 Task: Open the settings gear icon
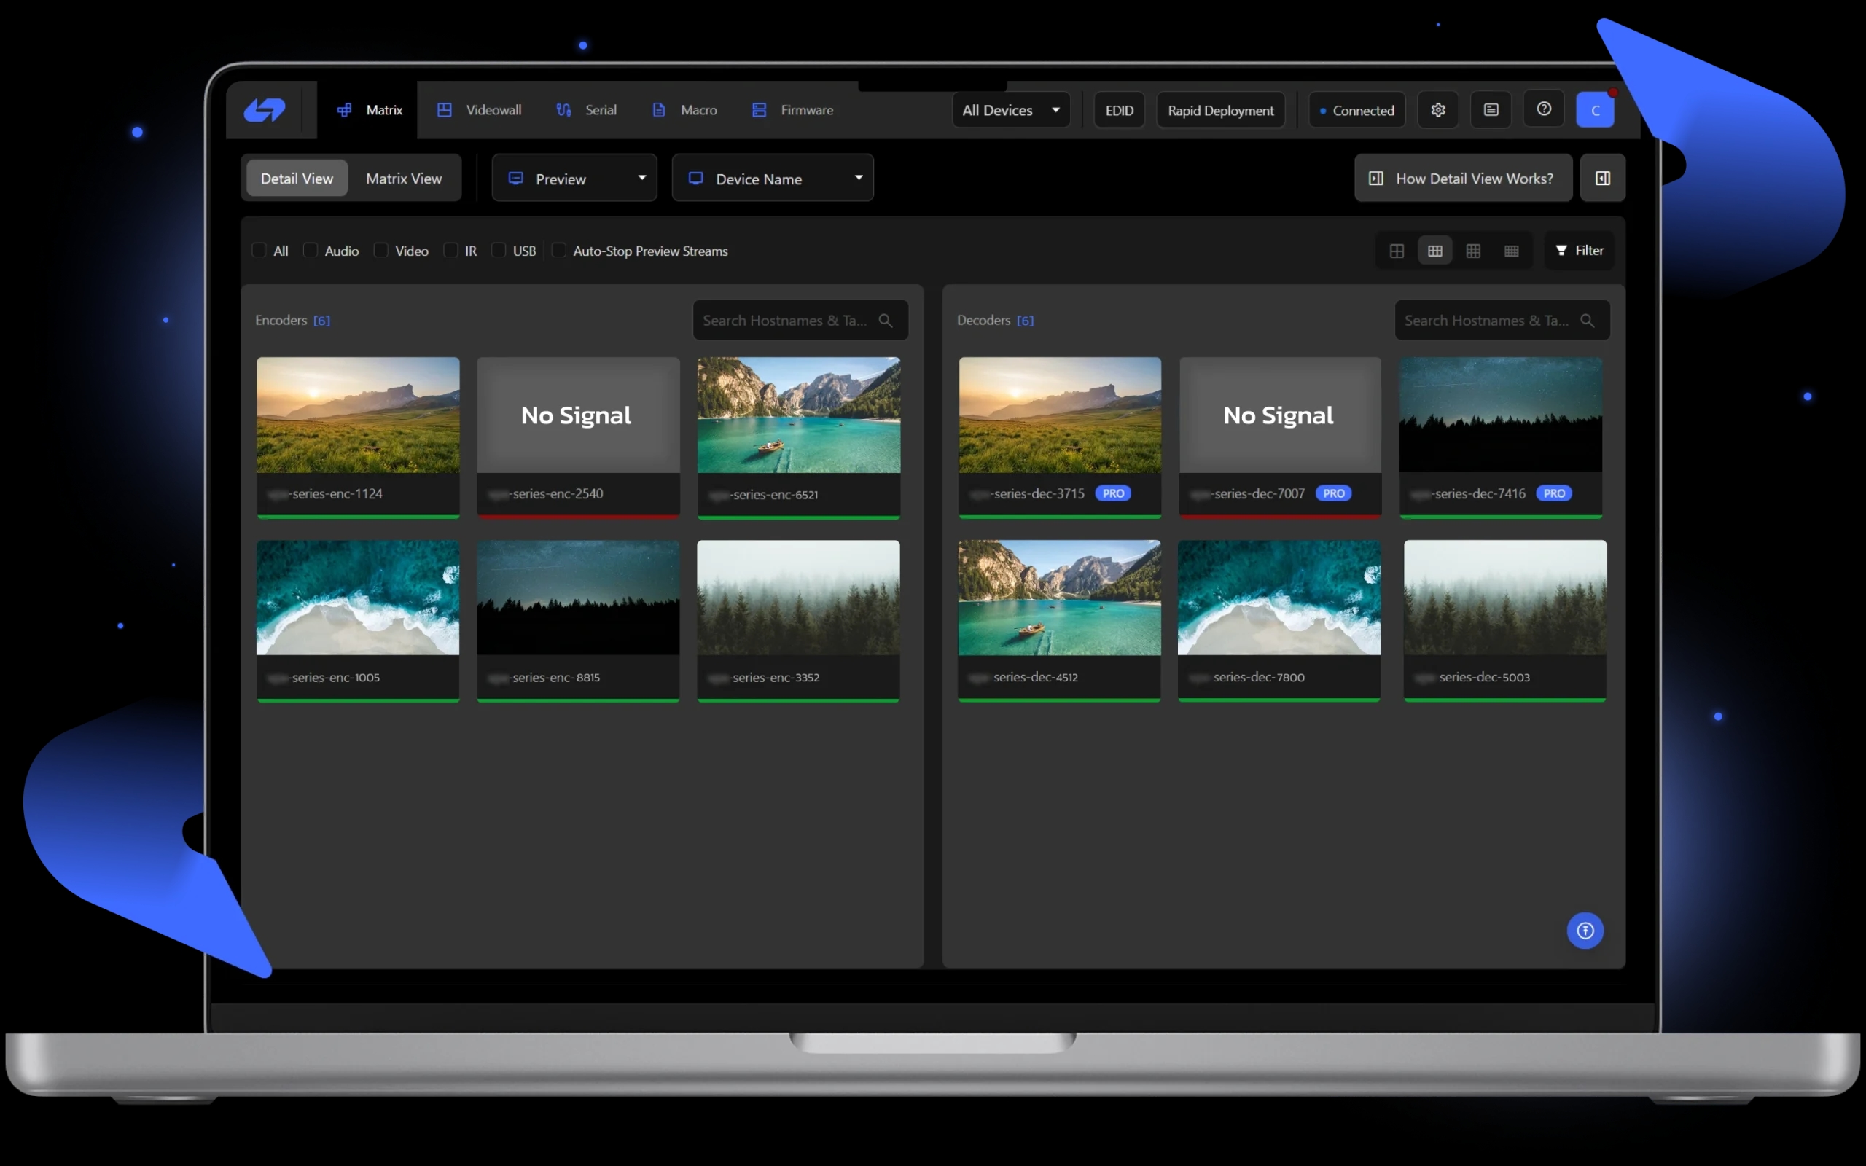coord(1438,110)
